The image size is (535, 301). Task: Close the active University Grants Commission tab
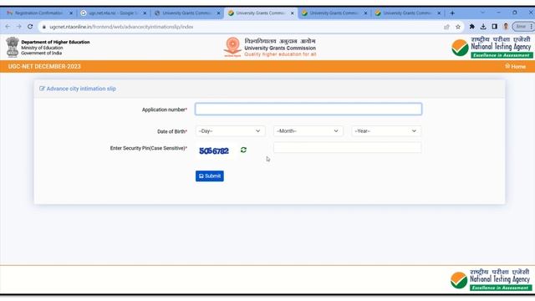(x=292, y=13)
